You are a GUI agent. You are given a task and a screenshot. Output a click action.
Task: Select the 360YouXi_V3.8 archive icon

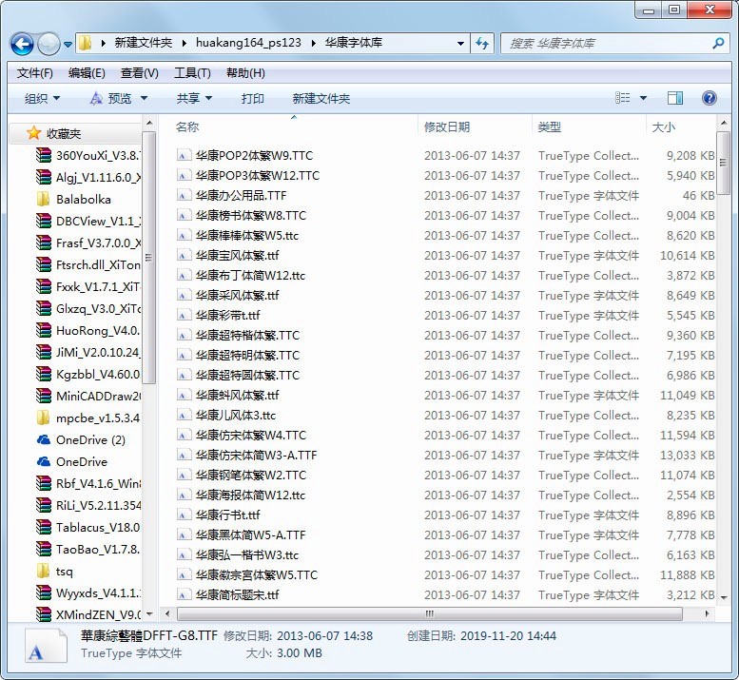pyautogui.click(x=44, y=155)
